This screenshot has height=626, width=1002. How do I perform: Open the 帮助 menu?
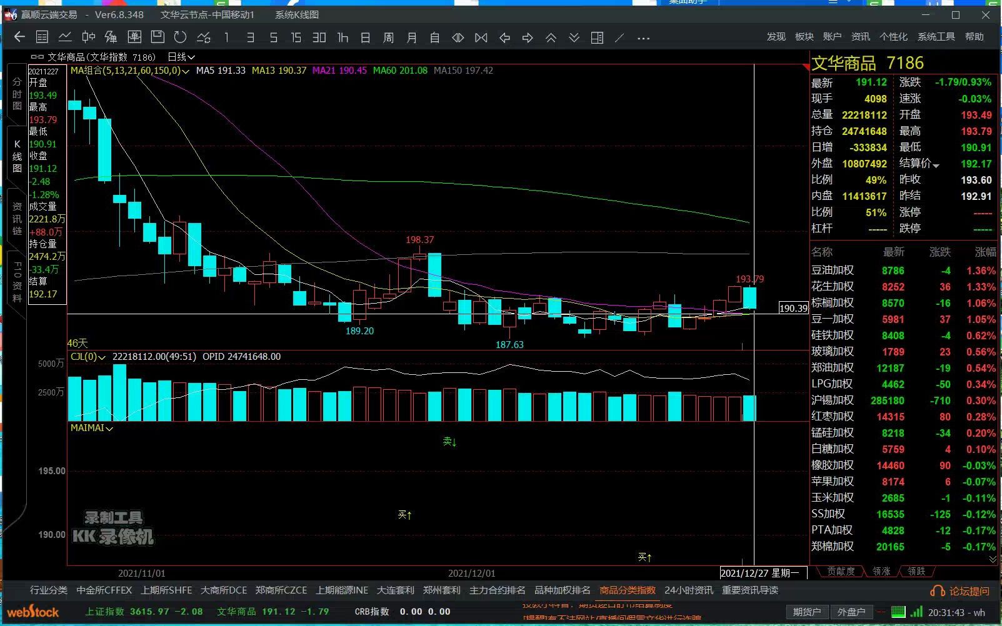[x=974, y=37]
